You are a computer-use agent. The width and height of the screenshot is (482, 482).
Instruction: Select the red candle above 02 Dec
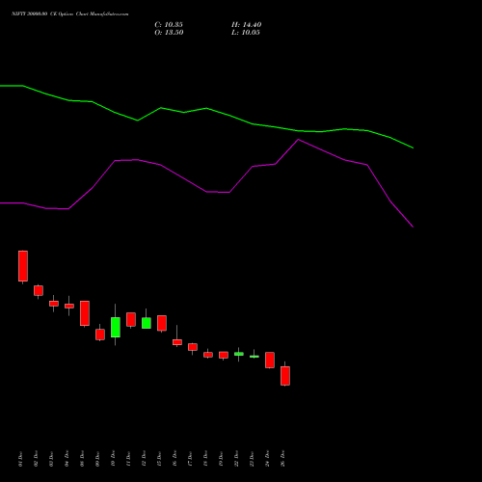(39, 290)
